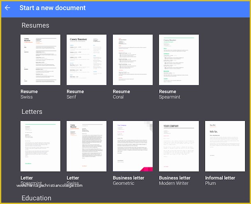Click the 'Start a new document' title

[x=53, y=8]
